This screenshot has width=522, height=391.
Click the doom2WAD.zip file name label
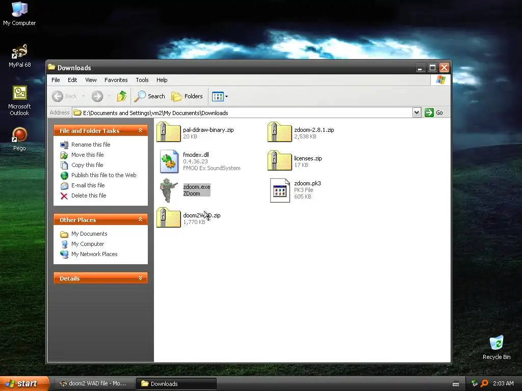click(202, 215)
